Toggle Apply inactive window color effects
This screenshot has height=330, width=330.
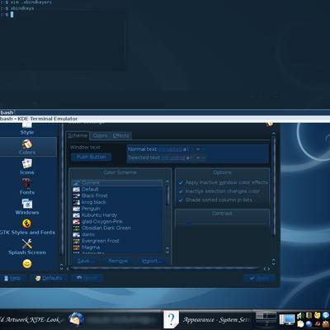(223, 182)
